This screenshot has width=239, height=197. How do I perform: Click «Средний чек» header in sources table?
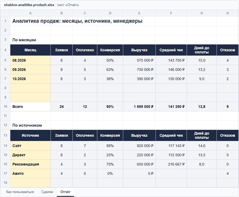click(171, 135)
